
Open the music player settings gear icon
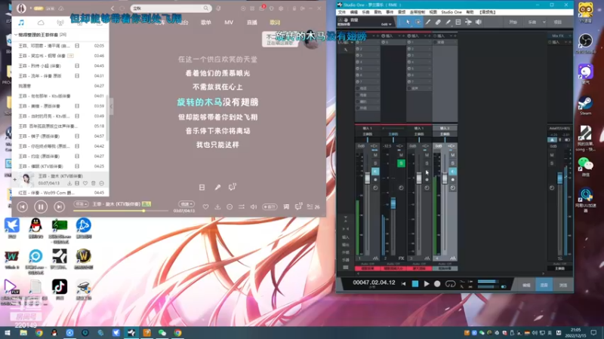pyautogui.click(x=281, y=8)
